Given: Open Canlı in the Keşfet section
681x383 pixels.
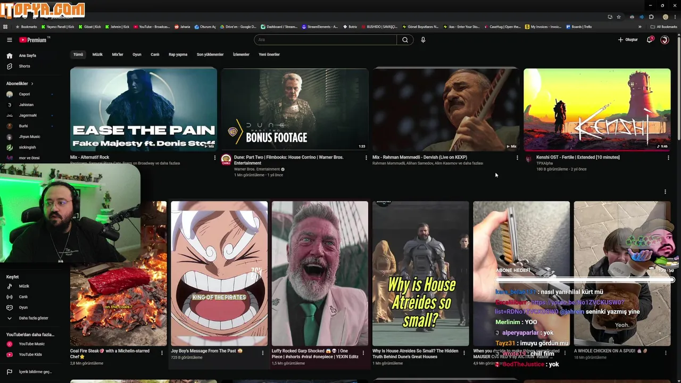Looking at the screenshot, I should pyautogui.click(x=23, y=297).
